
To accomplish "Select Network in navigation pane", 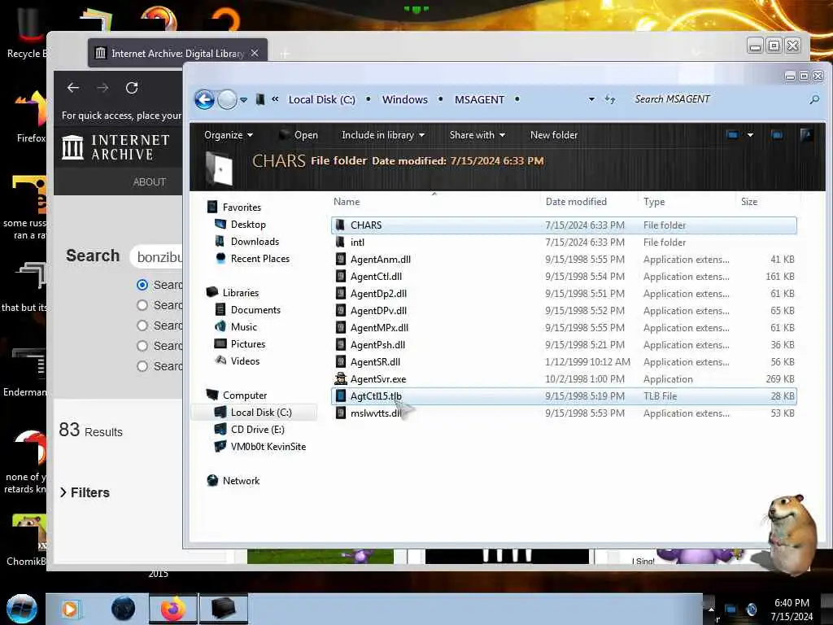I will [x=241, y=480].
